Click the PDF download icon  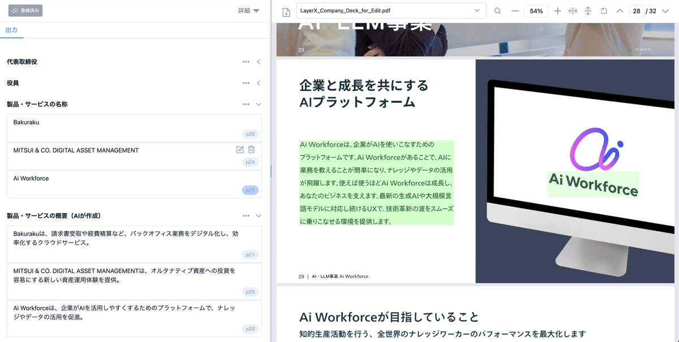tap(286, 11)
